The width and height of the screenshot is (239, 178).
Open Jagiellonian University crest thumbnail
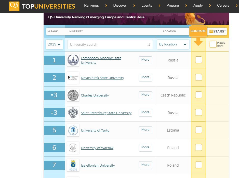[73, 165]
